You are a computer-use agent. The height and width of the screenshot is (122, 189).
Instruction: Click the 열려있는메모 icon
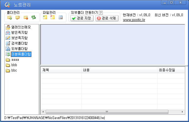(x=8, y=27)
